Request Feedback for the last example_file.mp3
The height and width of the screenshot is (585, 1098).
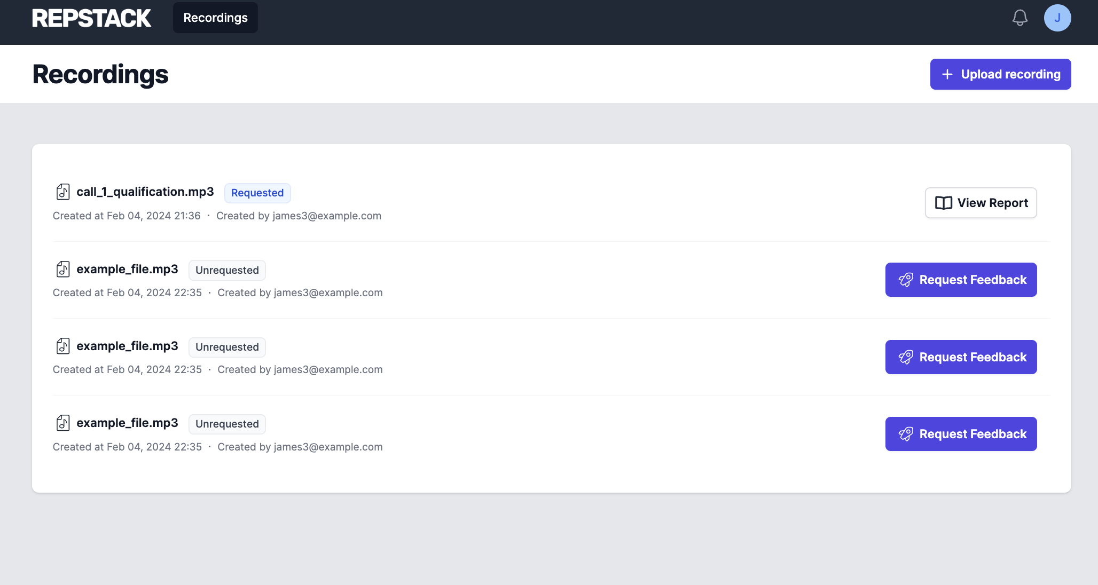pyautogui.click(x=961, y=434)
